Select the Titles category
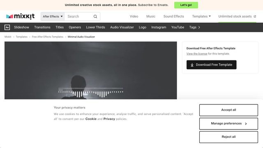The height and width of the screenshot is (148, 263). (60, 28)
